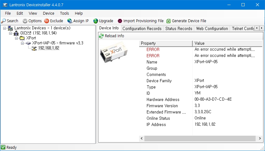265x151 pixels.
Task: Switch to the Telnet Configuration tab
Action: (242, 29)
